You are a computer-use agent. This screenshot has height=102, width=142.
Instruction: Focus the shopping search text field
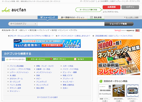click(x=71, y=24)
